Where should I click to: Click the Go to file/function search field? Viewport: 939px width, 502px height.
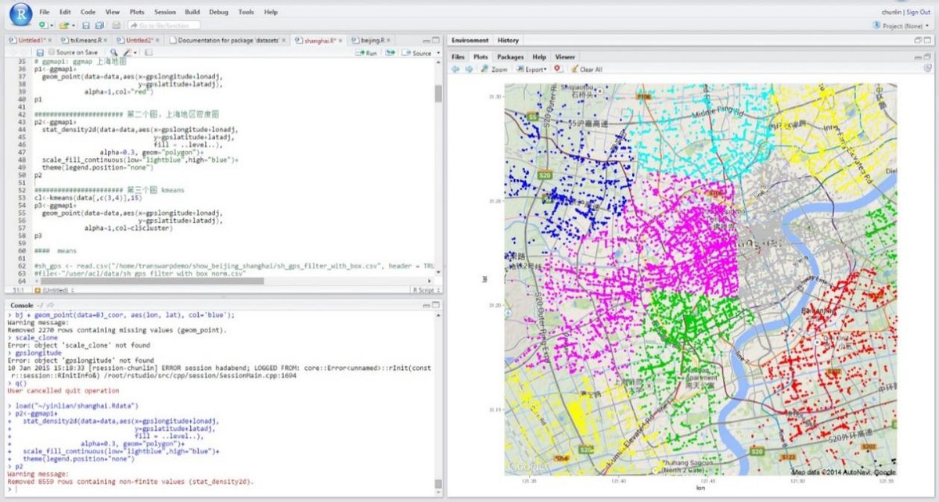[x=165, y=25]
